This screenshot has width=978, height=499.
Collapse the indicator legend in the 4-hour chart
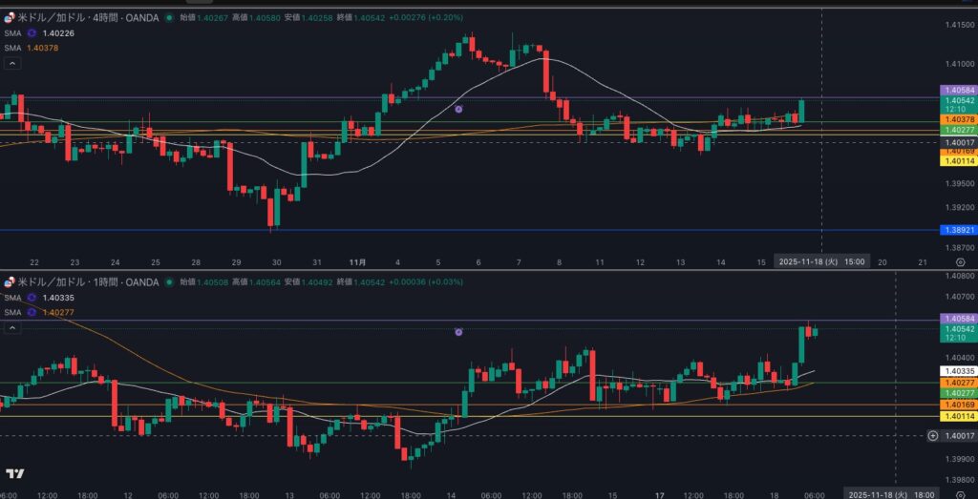click(x=12, y=63)
